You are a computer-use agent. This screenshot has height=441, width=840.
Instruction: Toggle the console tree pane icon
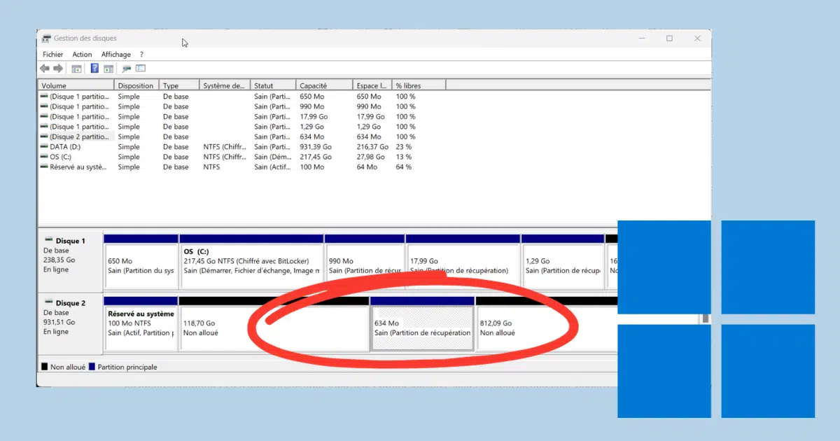77,69
